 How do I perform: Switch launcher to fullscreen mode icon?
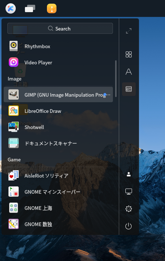click(x=129, y=31)
